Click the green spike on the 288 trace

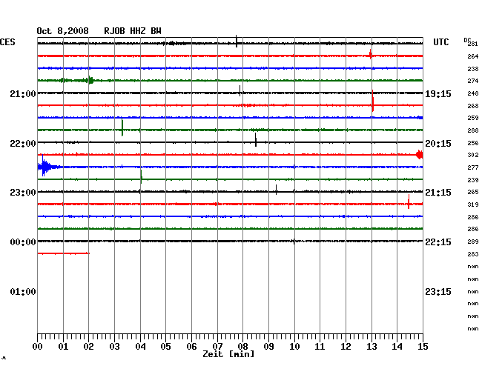[x=122, y=127]
